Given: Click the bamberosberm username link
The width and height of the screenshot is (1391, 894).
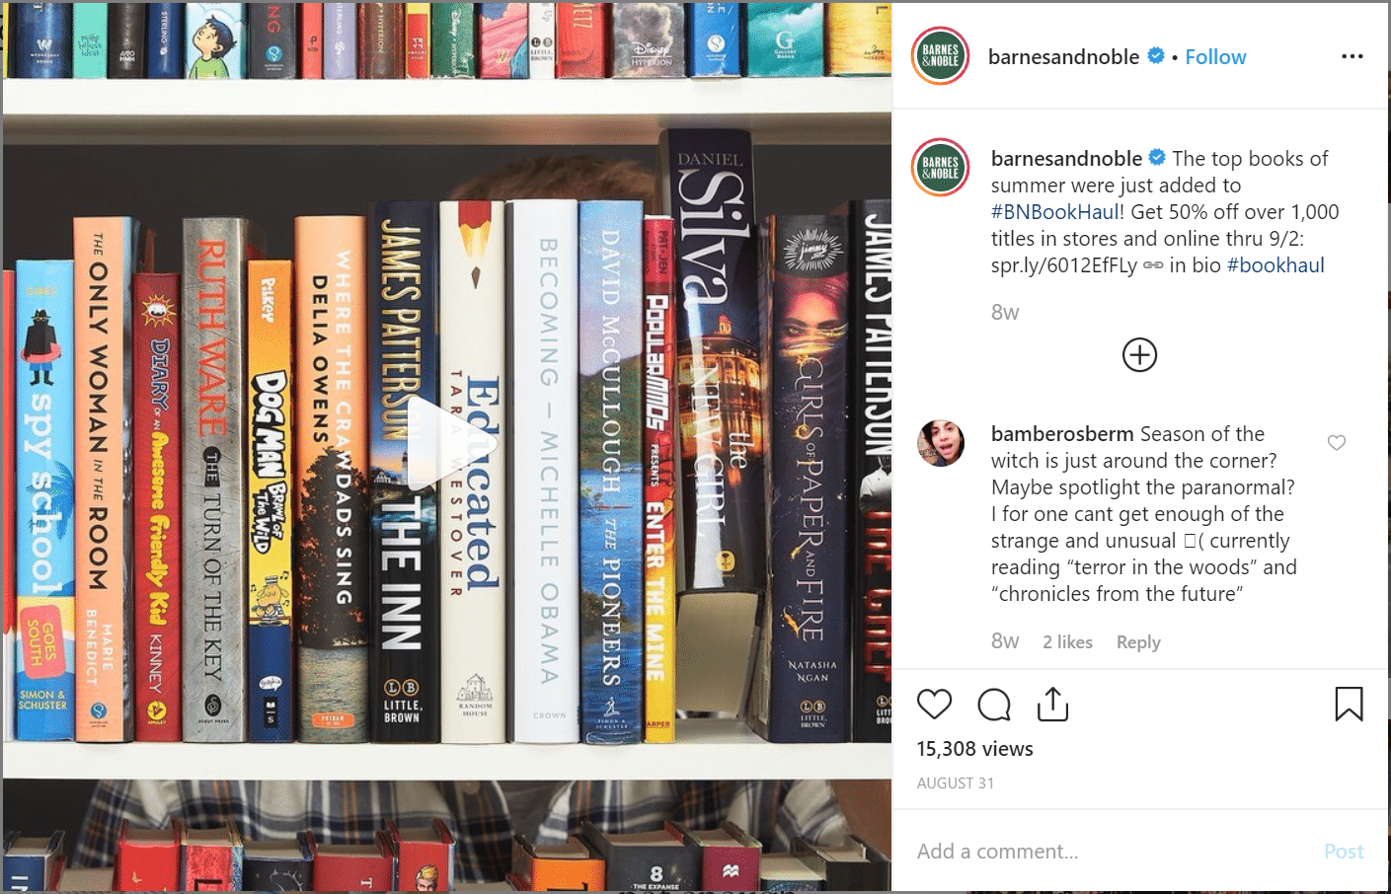Looking at the screenshot, I should [x=1062, y=434].
